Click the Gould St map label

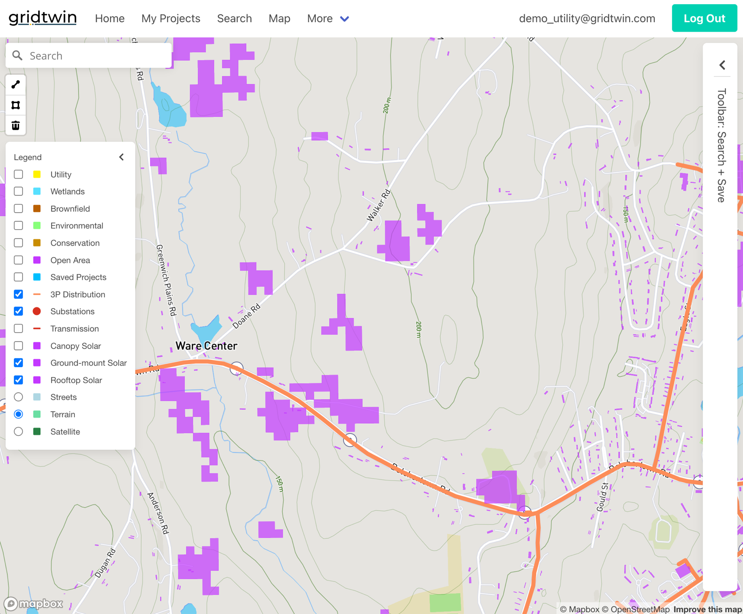602,497
